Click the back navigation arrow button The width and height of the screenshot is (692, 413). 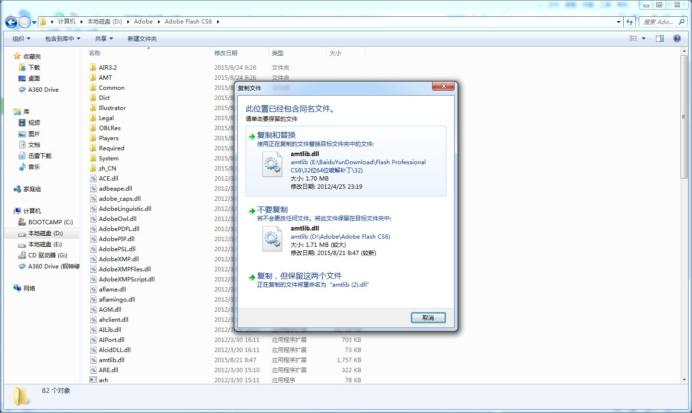(x=11, y=22)
